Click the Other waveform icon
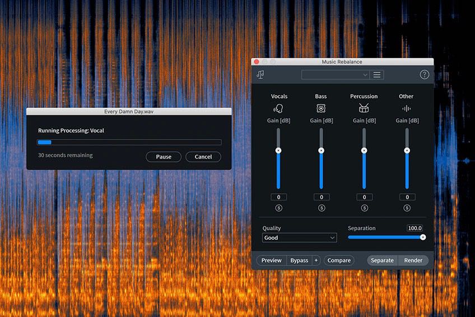The width and height of the screenshot is (475, 317). click(407, 108)
